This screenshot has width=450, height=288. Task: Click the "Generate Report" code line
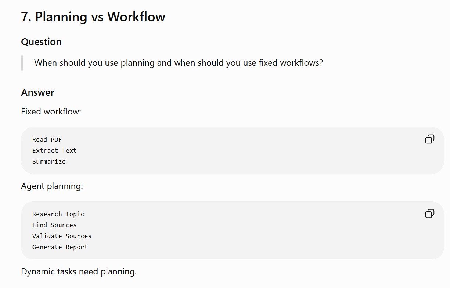tap(60, 247)
